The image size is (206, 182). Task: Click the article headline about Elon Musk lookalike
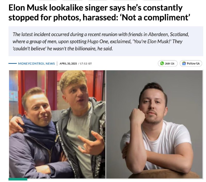pos(99,12)
